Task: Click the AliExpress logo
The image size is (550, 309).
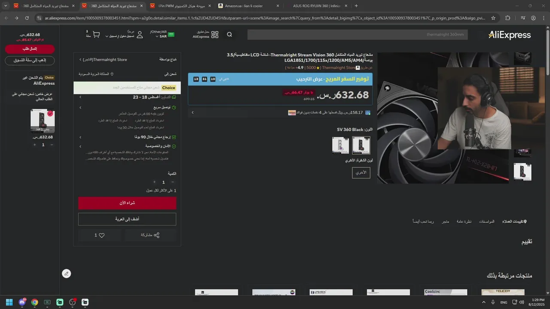Action: tap(510, 35)
